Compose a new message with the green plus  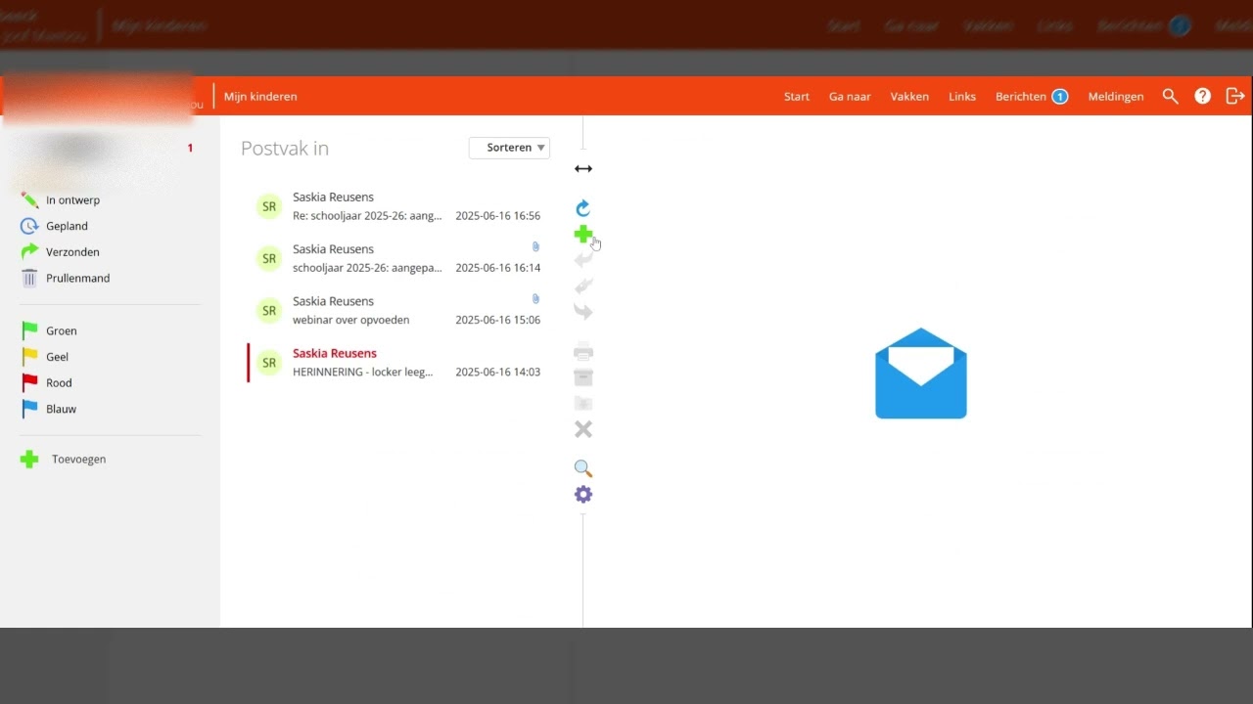[583, 234]
